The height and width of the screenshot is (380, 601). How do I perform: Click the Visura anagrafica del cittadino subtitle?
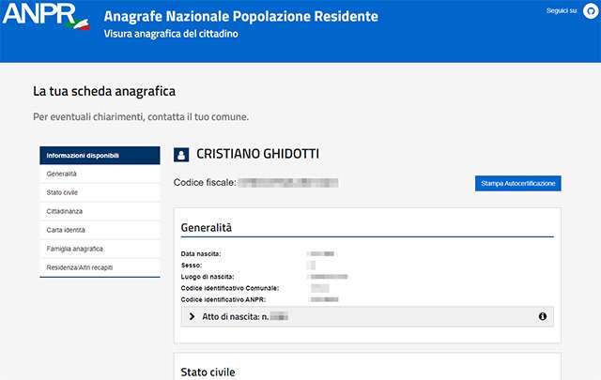[x=171, y=34]
